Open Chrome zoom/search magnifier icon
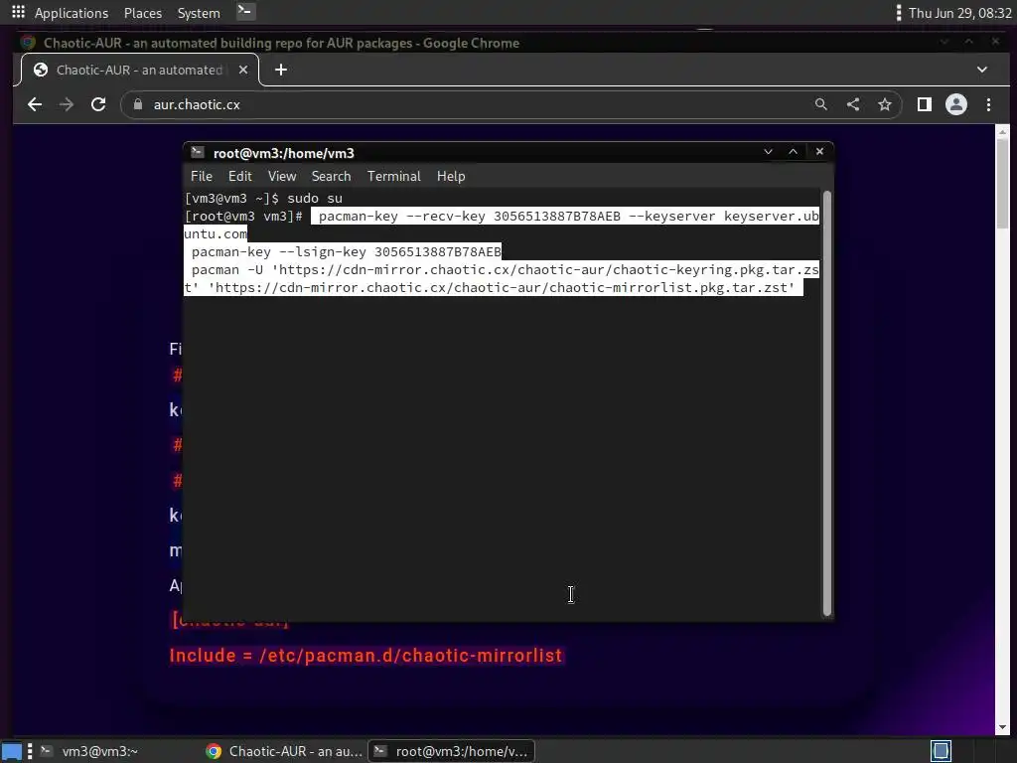This screenshot has height=763, width=1017. [821, 104]
